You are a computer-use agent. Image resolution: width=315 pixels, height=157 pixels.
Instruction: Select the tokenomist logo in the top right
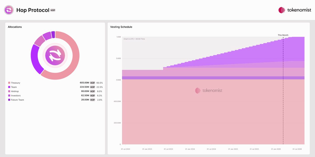pos(295,10)
